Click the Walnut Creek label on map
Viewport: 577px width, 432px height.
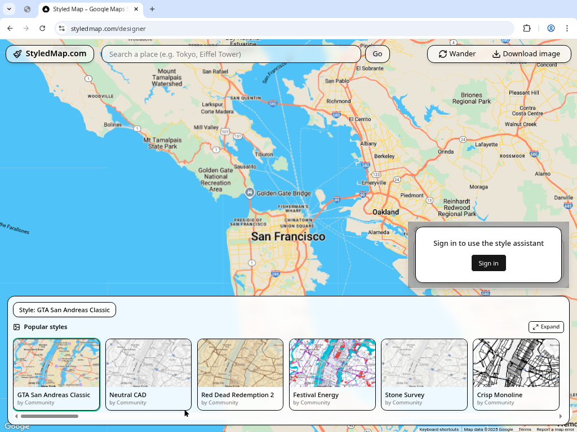pyautogui.click(x=521, y=124)
